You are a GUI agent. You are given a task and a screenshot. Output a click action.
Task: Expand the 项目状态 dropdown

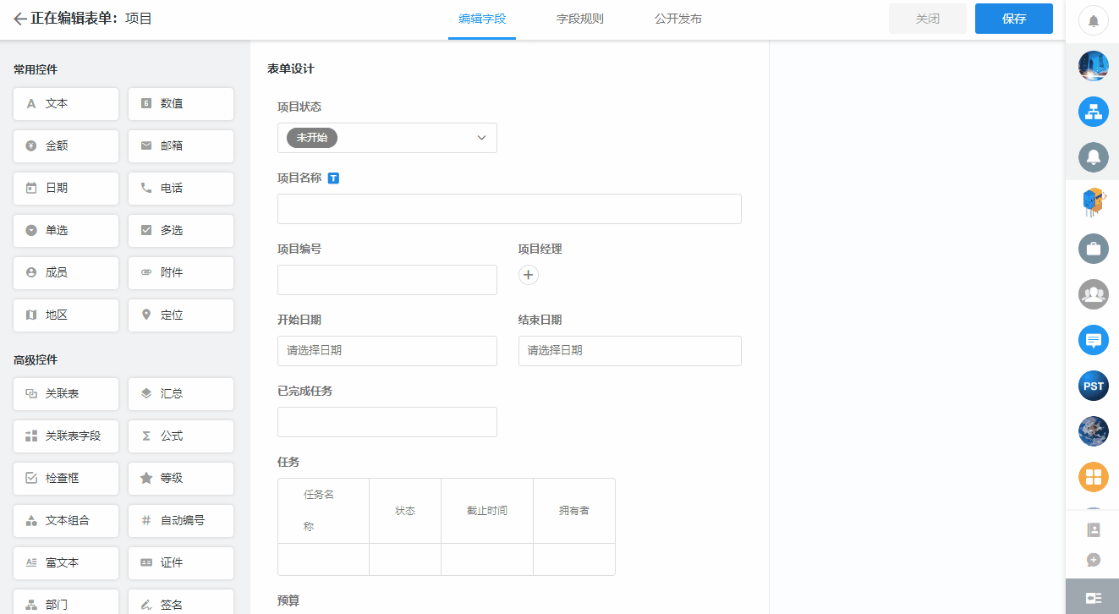[x=387, y=138]
